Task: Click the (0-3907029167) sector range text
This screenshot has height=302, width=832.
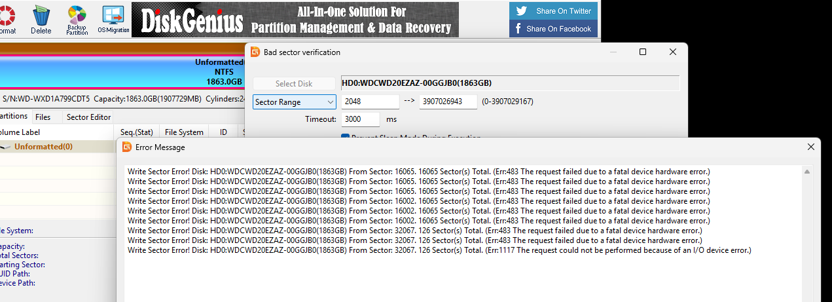Action: (x=507, y=102)
